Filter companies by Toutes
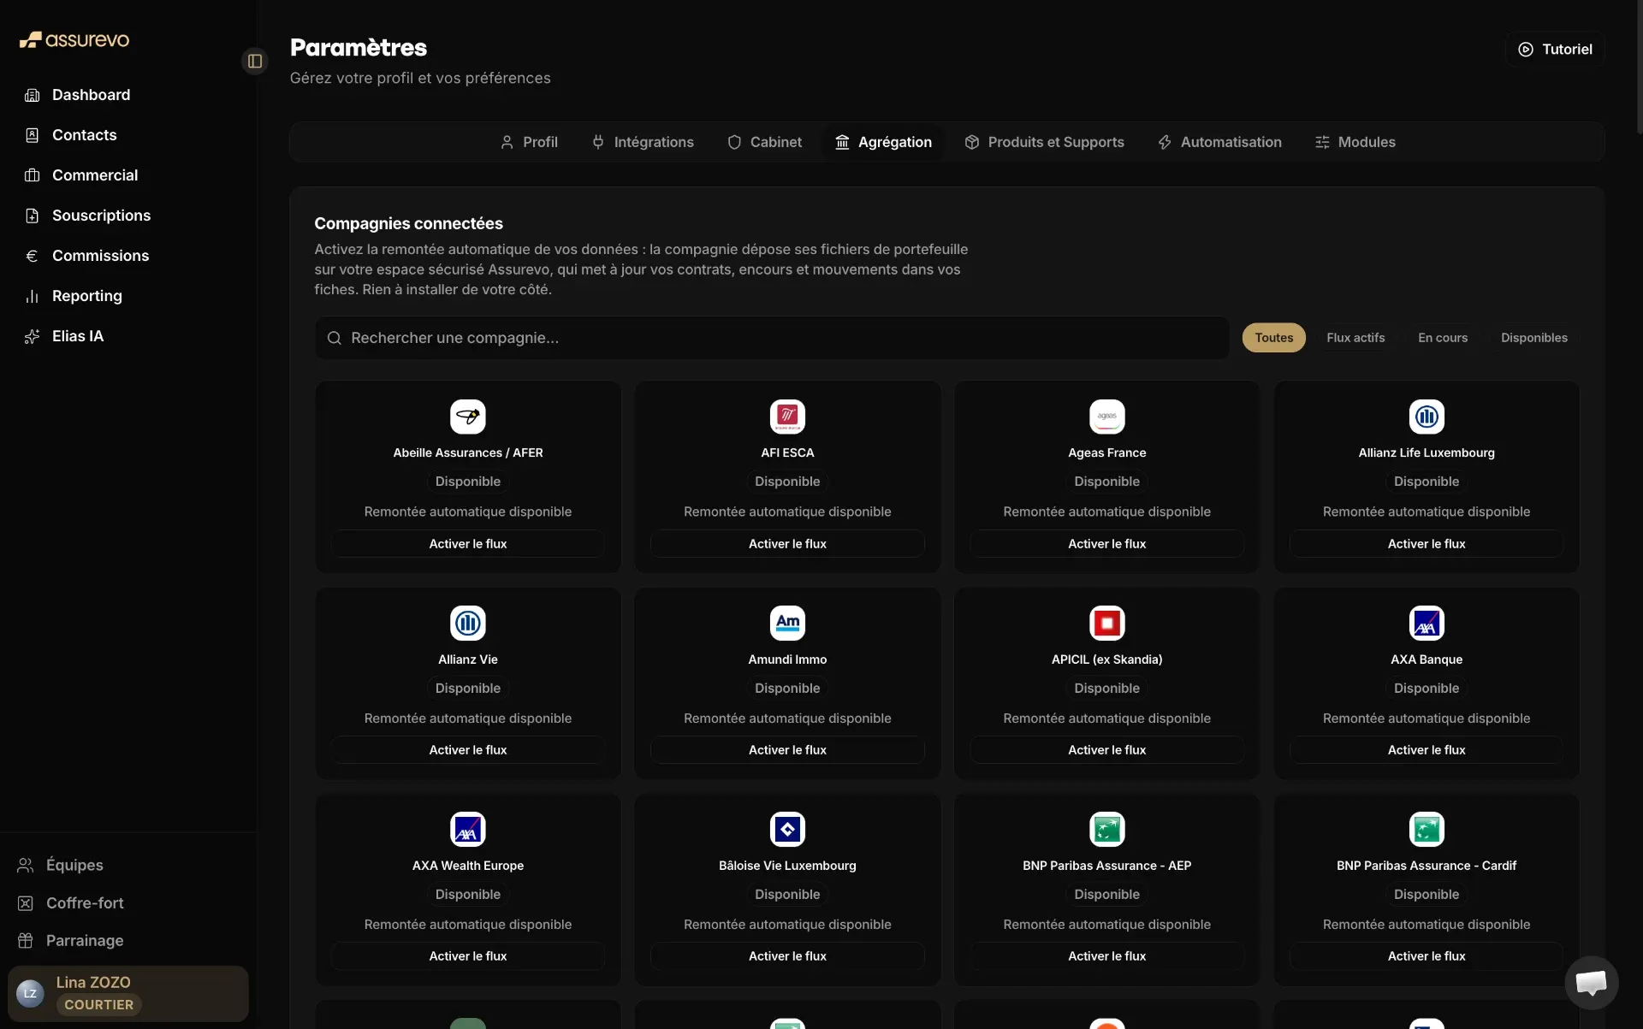 pos(1273,338)
